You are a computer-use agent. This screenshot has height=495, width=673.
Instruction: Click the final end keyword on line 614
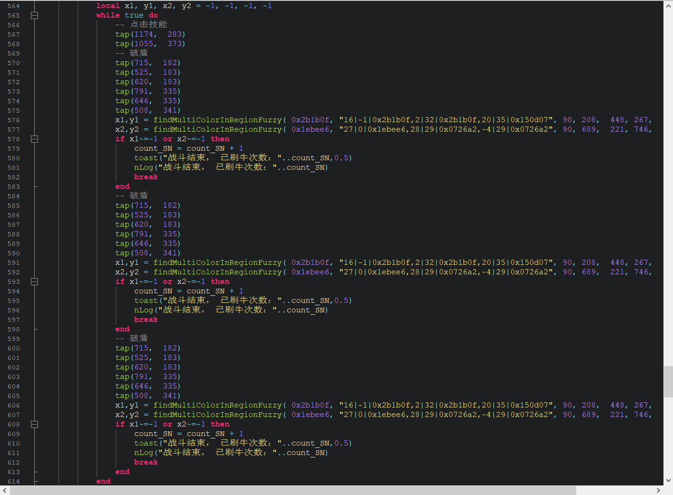pos(103,481)
